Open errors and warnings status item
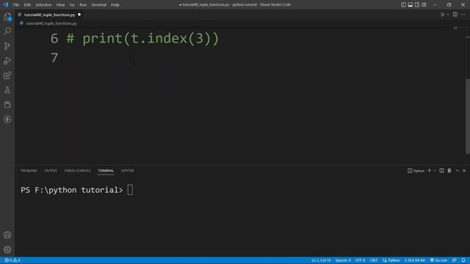Screen dimensions: 470x264 [x=12, y=260]
